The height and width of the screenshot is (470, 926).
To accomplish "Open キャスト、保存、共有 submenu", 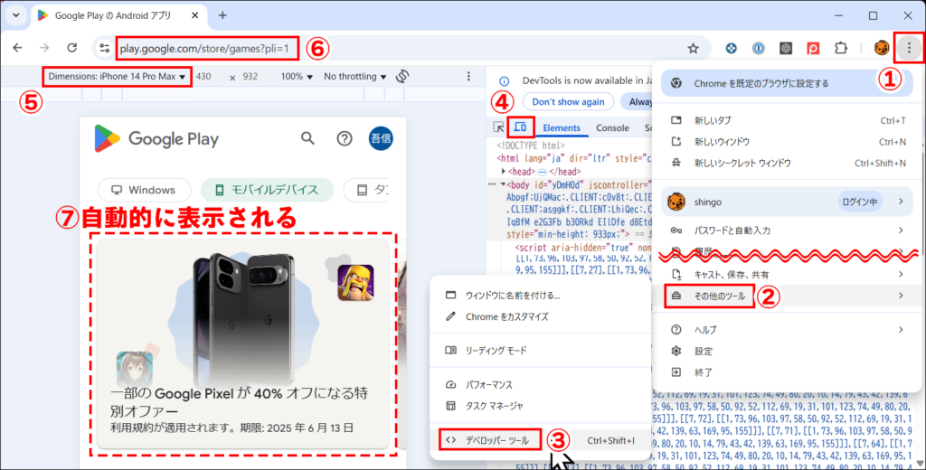I will 788,275.
